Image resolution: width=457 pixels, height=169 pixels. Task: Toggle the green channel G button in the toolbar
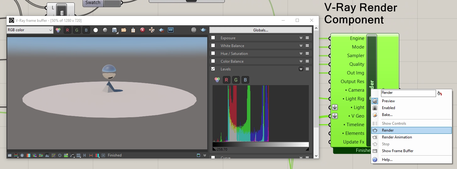(x=77, y=30)
